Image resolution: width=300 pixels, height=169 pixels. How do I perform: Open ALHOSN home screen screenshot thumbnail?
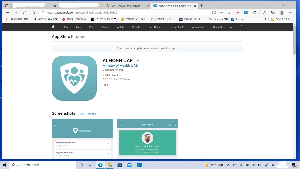pyautogui.click(x=82, y=139)
